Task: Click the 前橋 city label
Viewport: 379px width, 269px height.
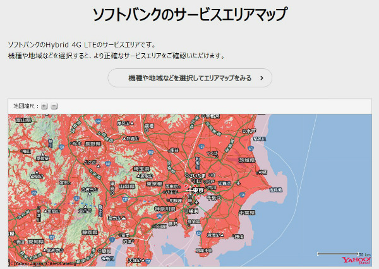Action: (149, 126)
